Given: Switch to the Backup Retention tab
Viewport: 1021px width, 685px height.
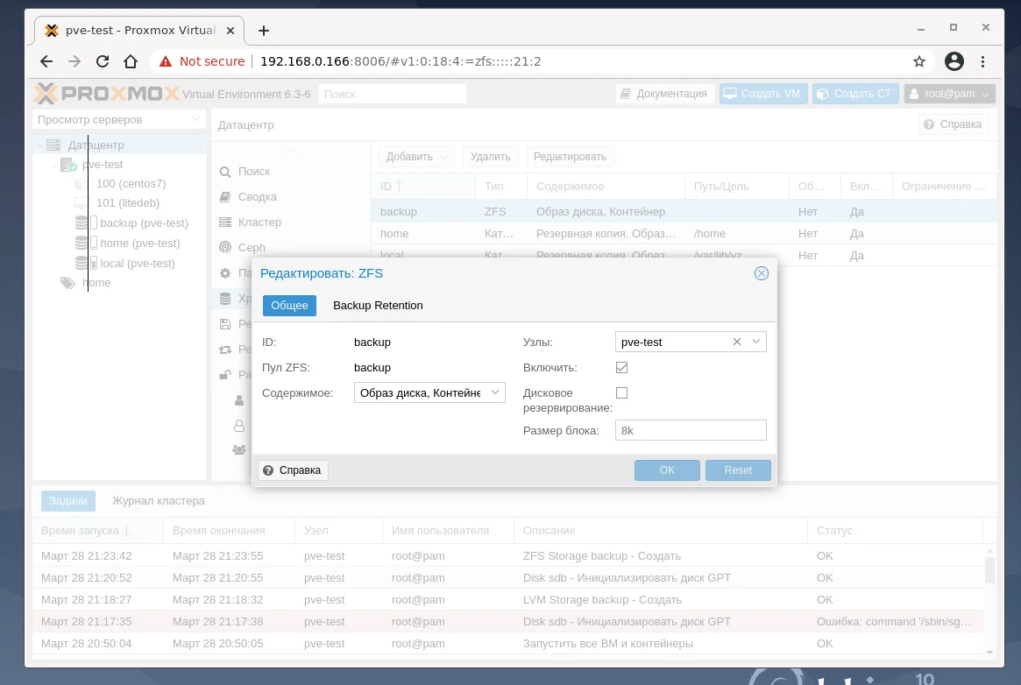Looking at the screenshot, I should (x=378, y=305).
